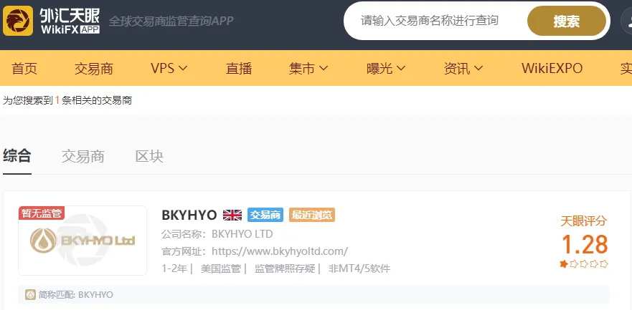Open the https://www.bkyhyoltd.com/ website link

tap(280, 251)
